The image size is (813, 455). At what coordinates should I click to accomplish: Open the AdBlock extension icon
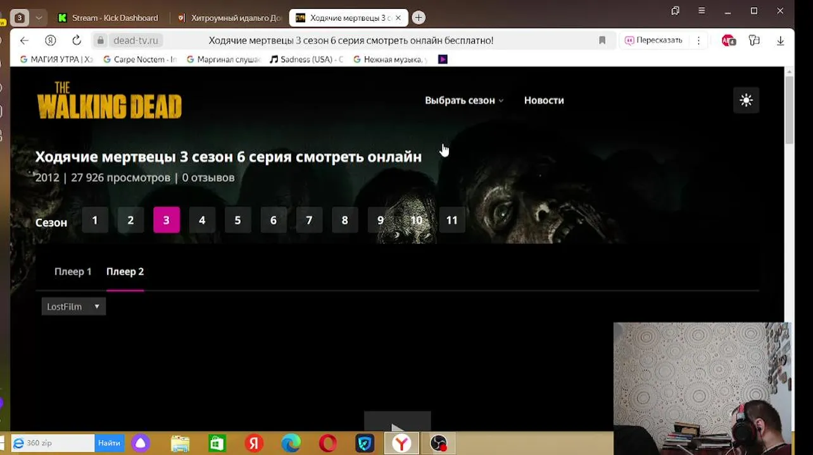point(728,40)
